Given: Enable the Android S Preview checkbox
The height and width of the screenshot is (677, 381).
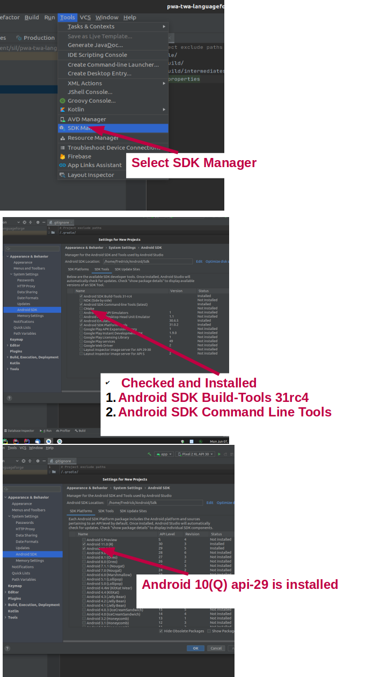Looking at the screenshot, I should pyautogui.click(x=84, y=539).
